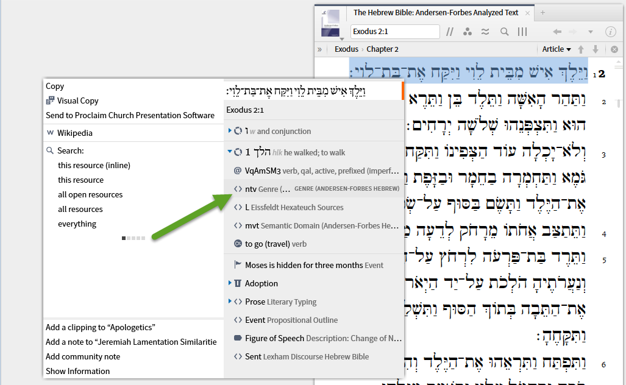Choose Visual Copy from the context menu
The image size is (626, 385).
point(77,101)
